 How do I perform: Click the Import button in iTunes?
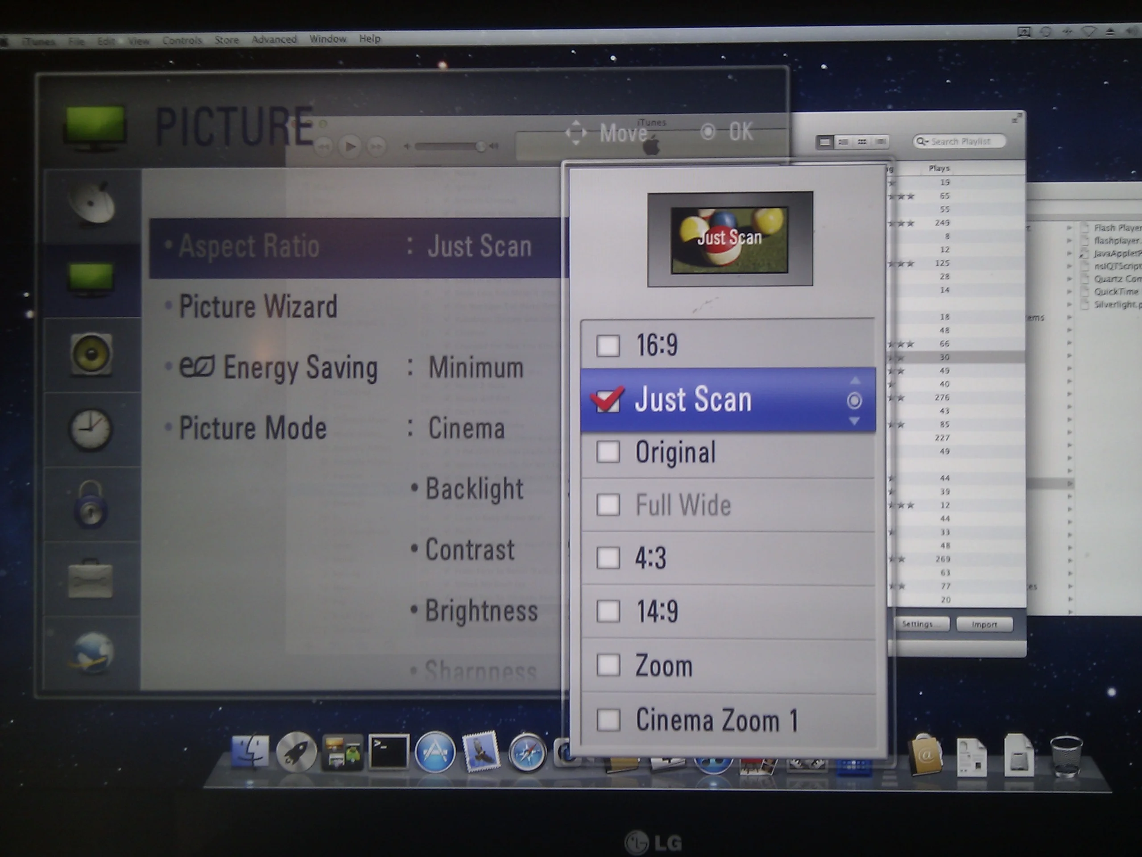click(984, 624)
